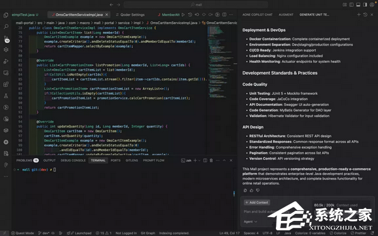The image size is (378, 236).
Task: Open the Customize Layout control
Action: point(345,4)
